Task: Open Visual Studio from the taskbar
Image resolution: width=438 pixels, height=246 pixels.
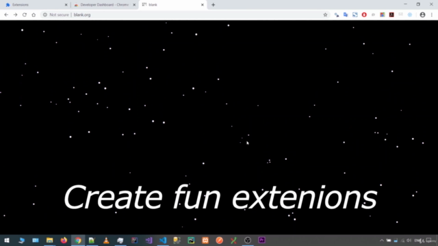Action: tap(149, 240)
